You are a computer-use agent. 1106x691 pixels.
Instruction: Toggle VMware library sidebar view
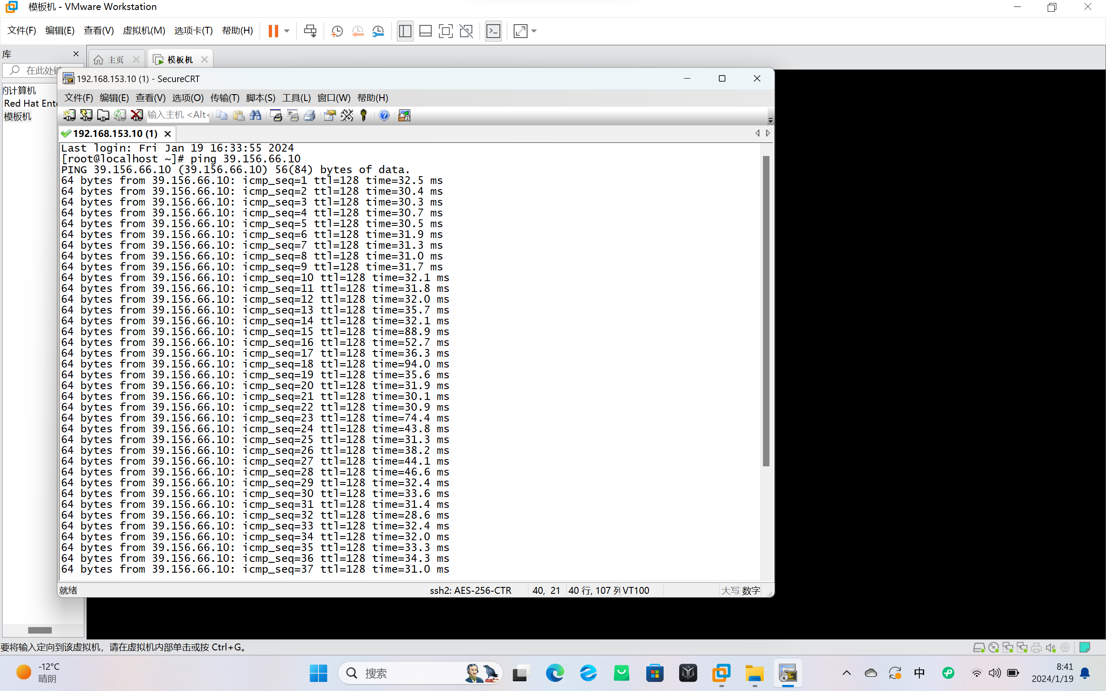[405, 31]
